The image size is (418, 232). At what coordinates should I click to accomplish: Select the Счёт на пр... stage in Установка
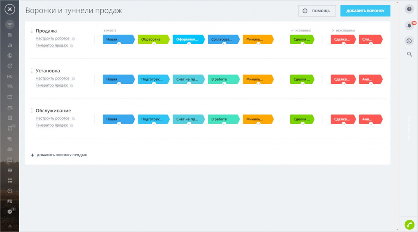point(189,79)
